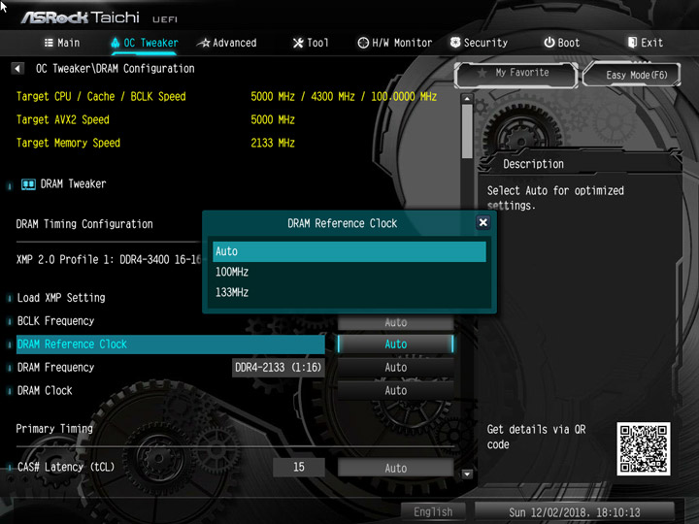Click the Target Memory Speed 2133 MHz value
699x524 pixels.
click(273, 143)
